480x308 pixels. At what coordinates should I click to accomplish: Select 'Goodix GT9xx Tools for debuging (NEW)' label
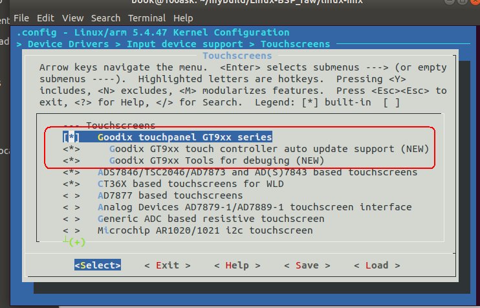[217, 160]
